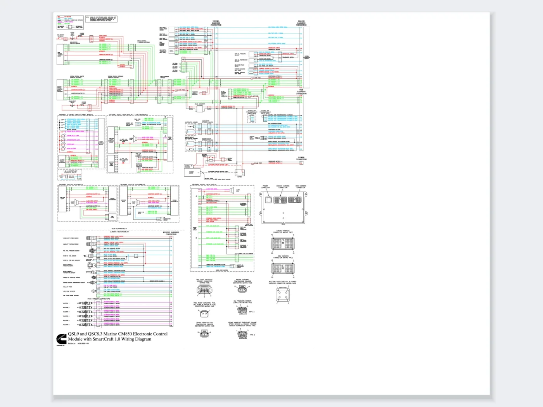Click the alarm horn symbol in System Tachometer section
The width and height of the screenshot is (543, 407).
click(77, 202)
